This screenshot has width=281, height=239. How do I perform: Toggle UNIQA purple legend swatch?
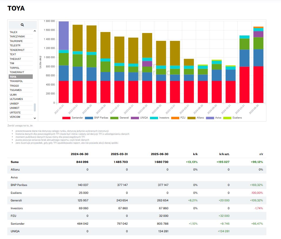click(x=135, y=118)
